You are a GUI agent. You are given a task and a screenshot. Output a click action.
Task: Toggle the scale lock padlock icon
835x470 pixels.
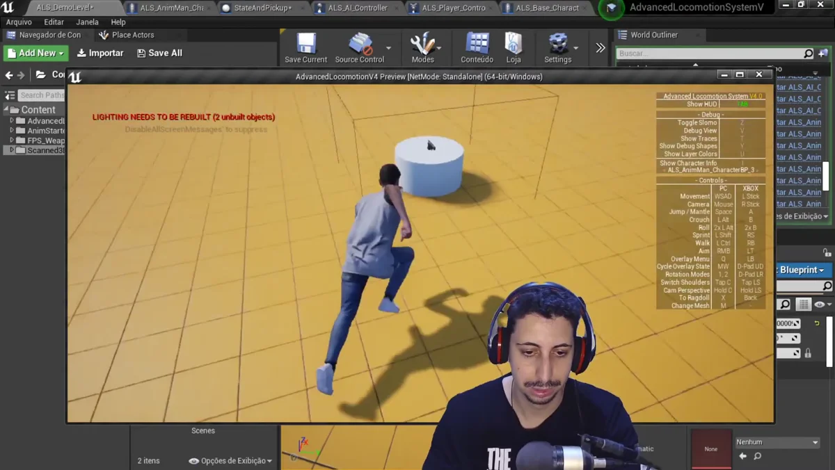[808, 353]
